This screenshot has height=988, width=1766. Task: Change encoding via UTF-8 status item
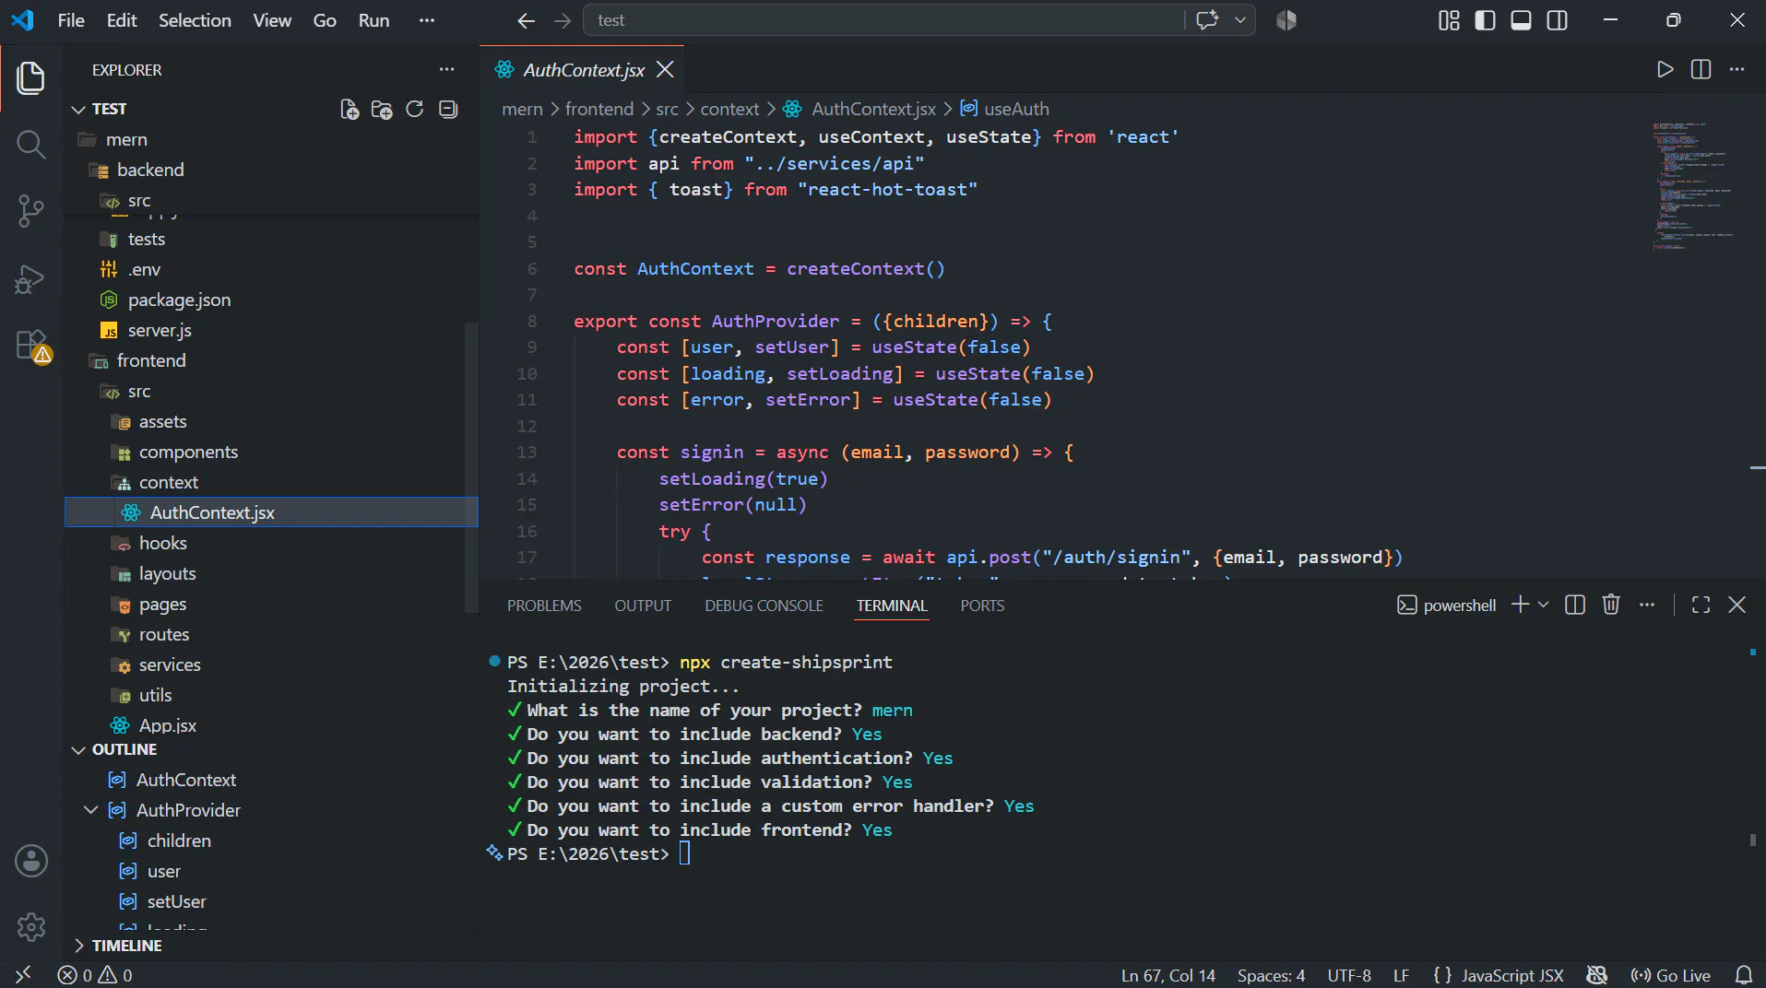point(1349,975)
